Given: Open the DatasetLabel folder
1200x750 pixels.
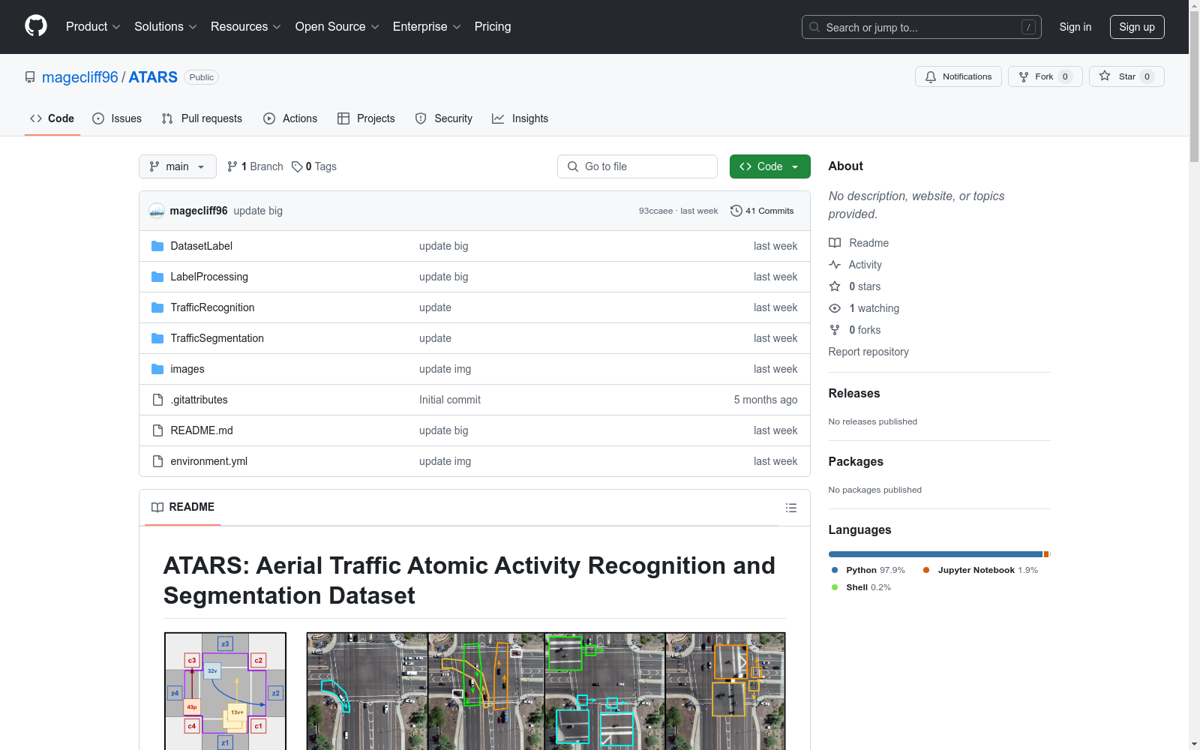Looking at the screenshot, I should pos(201,246).
